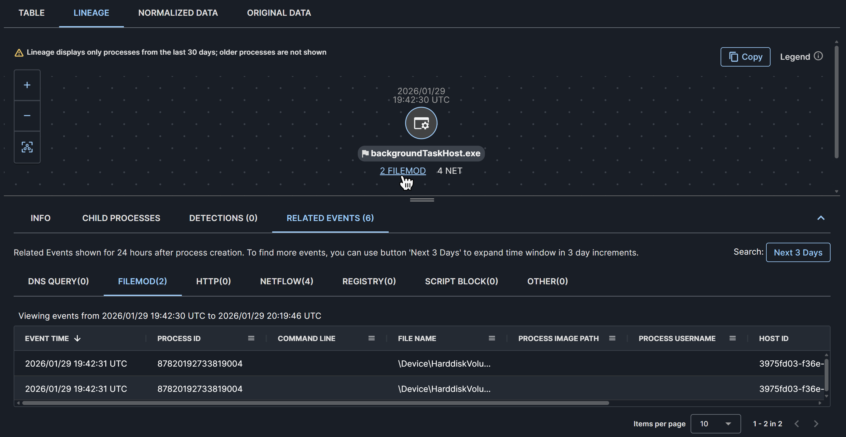Click the 2 FILEMOD link
The height and width of the screenshot is (437, 846).
point(403,171)
